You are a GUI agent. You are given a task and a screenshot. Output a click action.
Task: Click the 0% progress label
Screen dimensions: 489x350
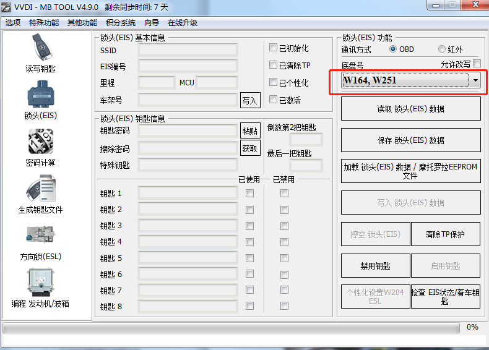(x=472, y=327)
